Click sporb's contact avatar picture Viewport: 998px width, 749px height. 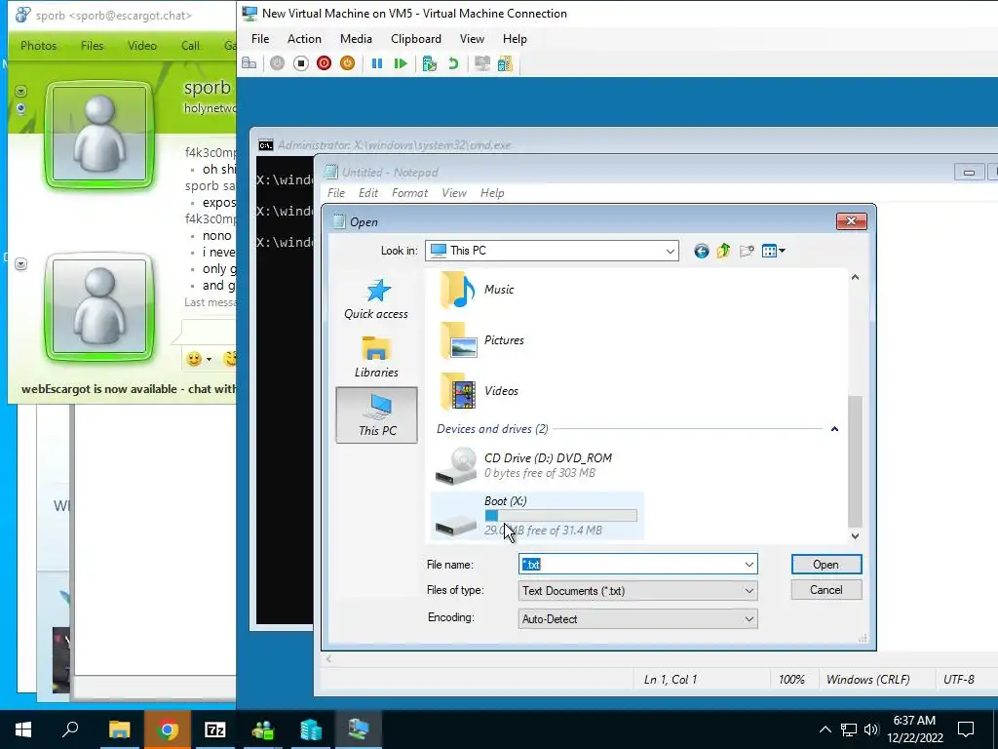point(98,135)
